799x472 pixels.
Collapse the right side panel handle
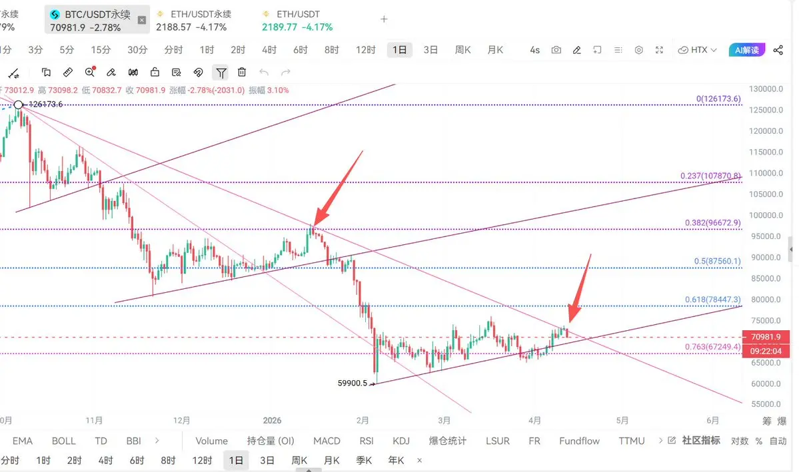tap(791, 250)
